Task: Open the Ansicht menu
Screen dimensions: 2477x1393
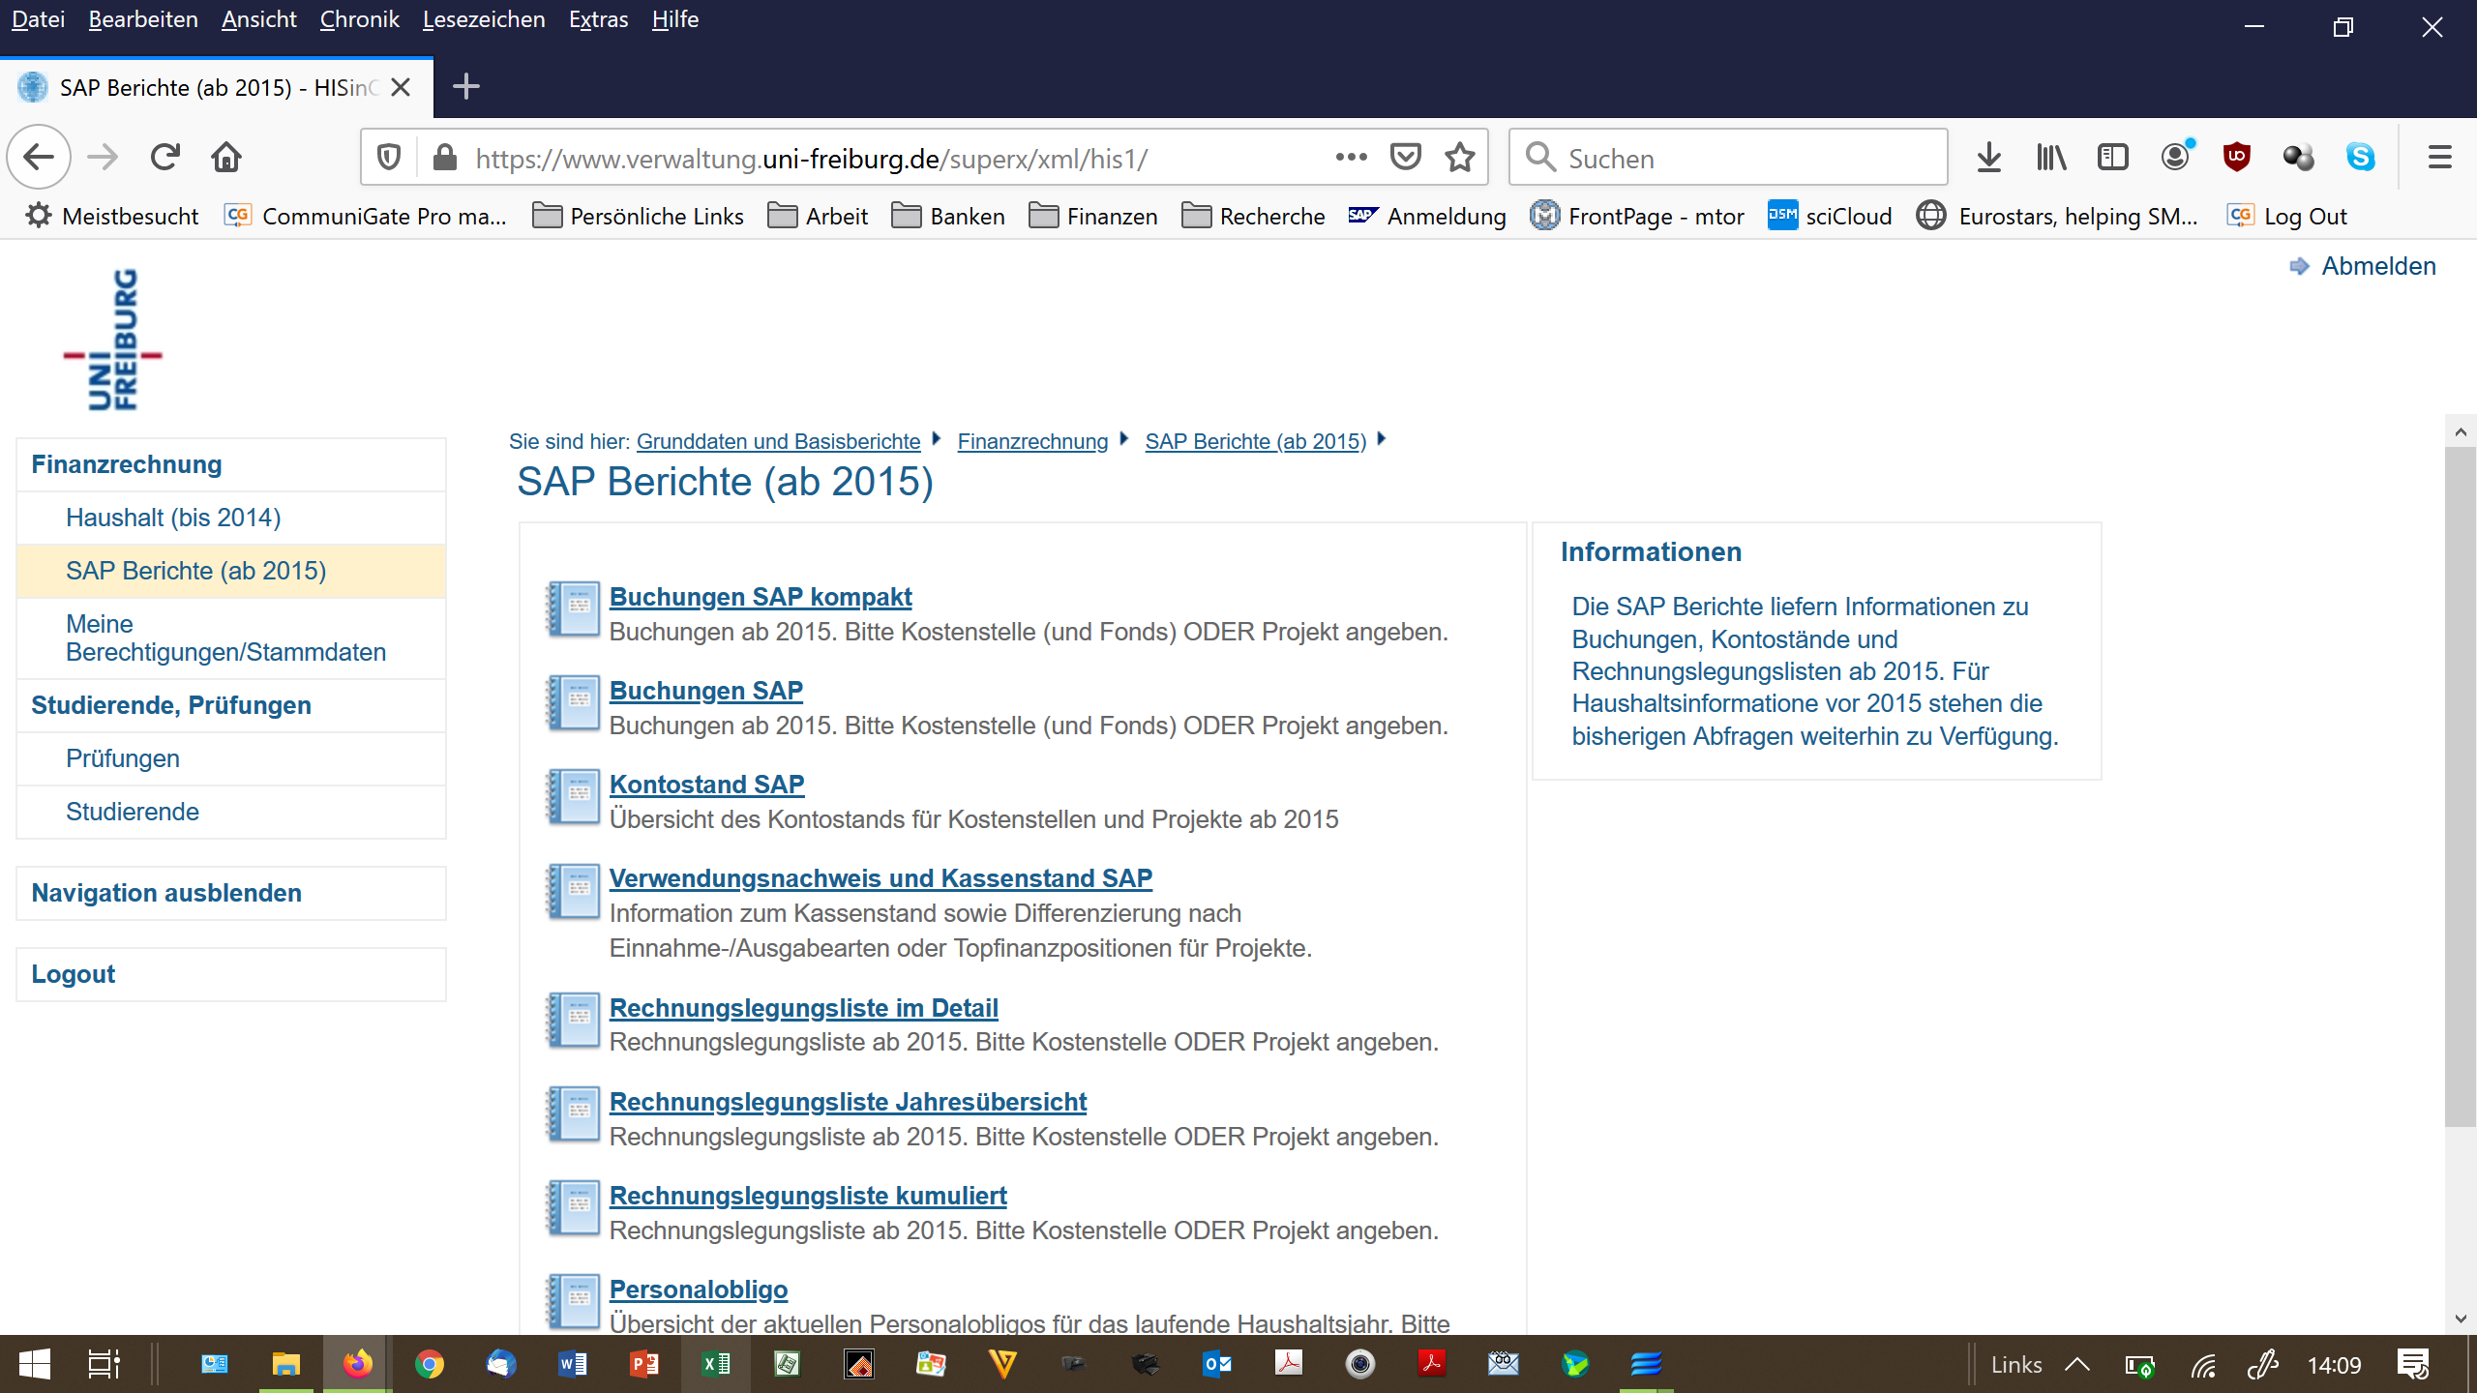Action: coord(258,19)
